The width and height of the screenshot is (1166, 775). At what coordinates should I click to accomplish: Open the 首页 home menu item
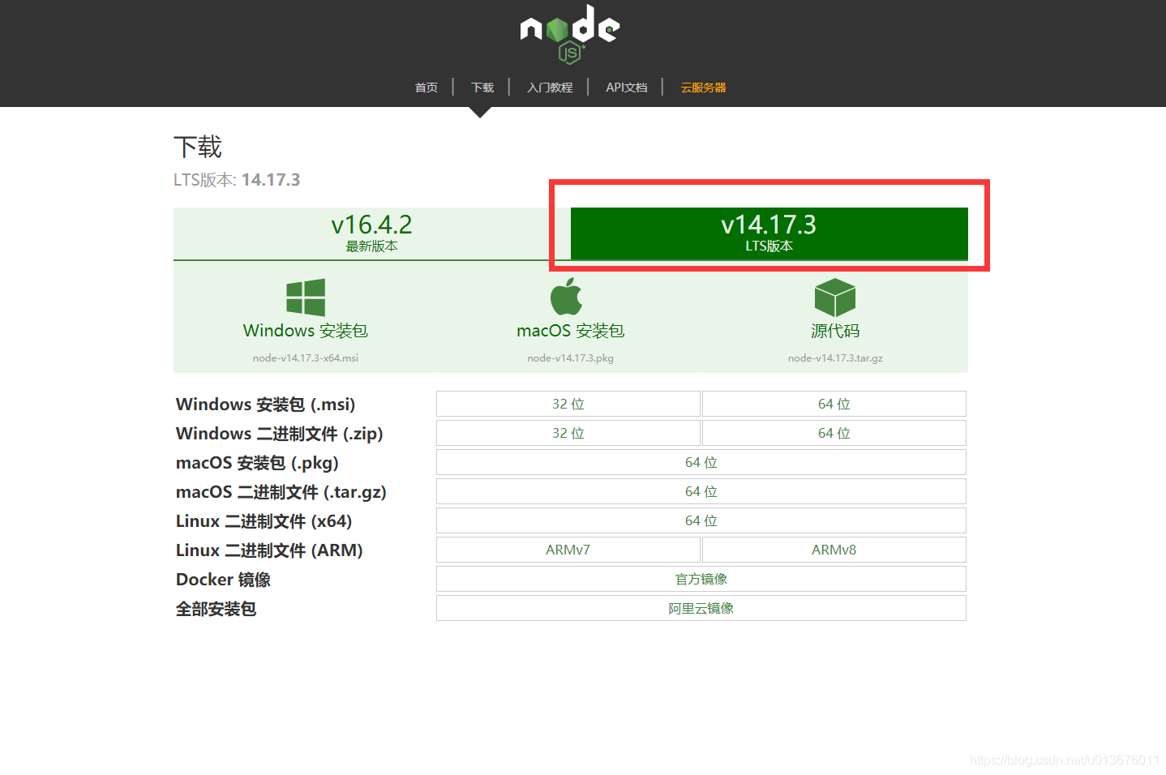tap(427, 88)
